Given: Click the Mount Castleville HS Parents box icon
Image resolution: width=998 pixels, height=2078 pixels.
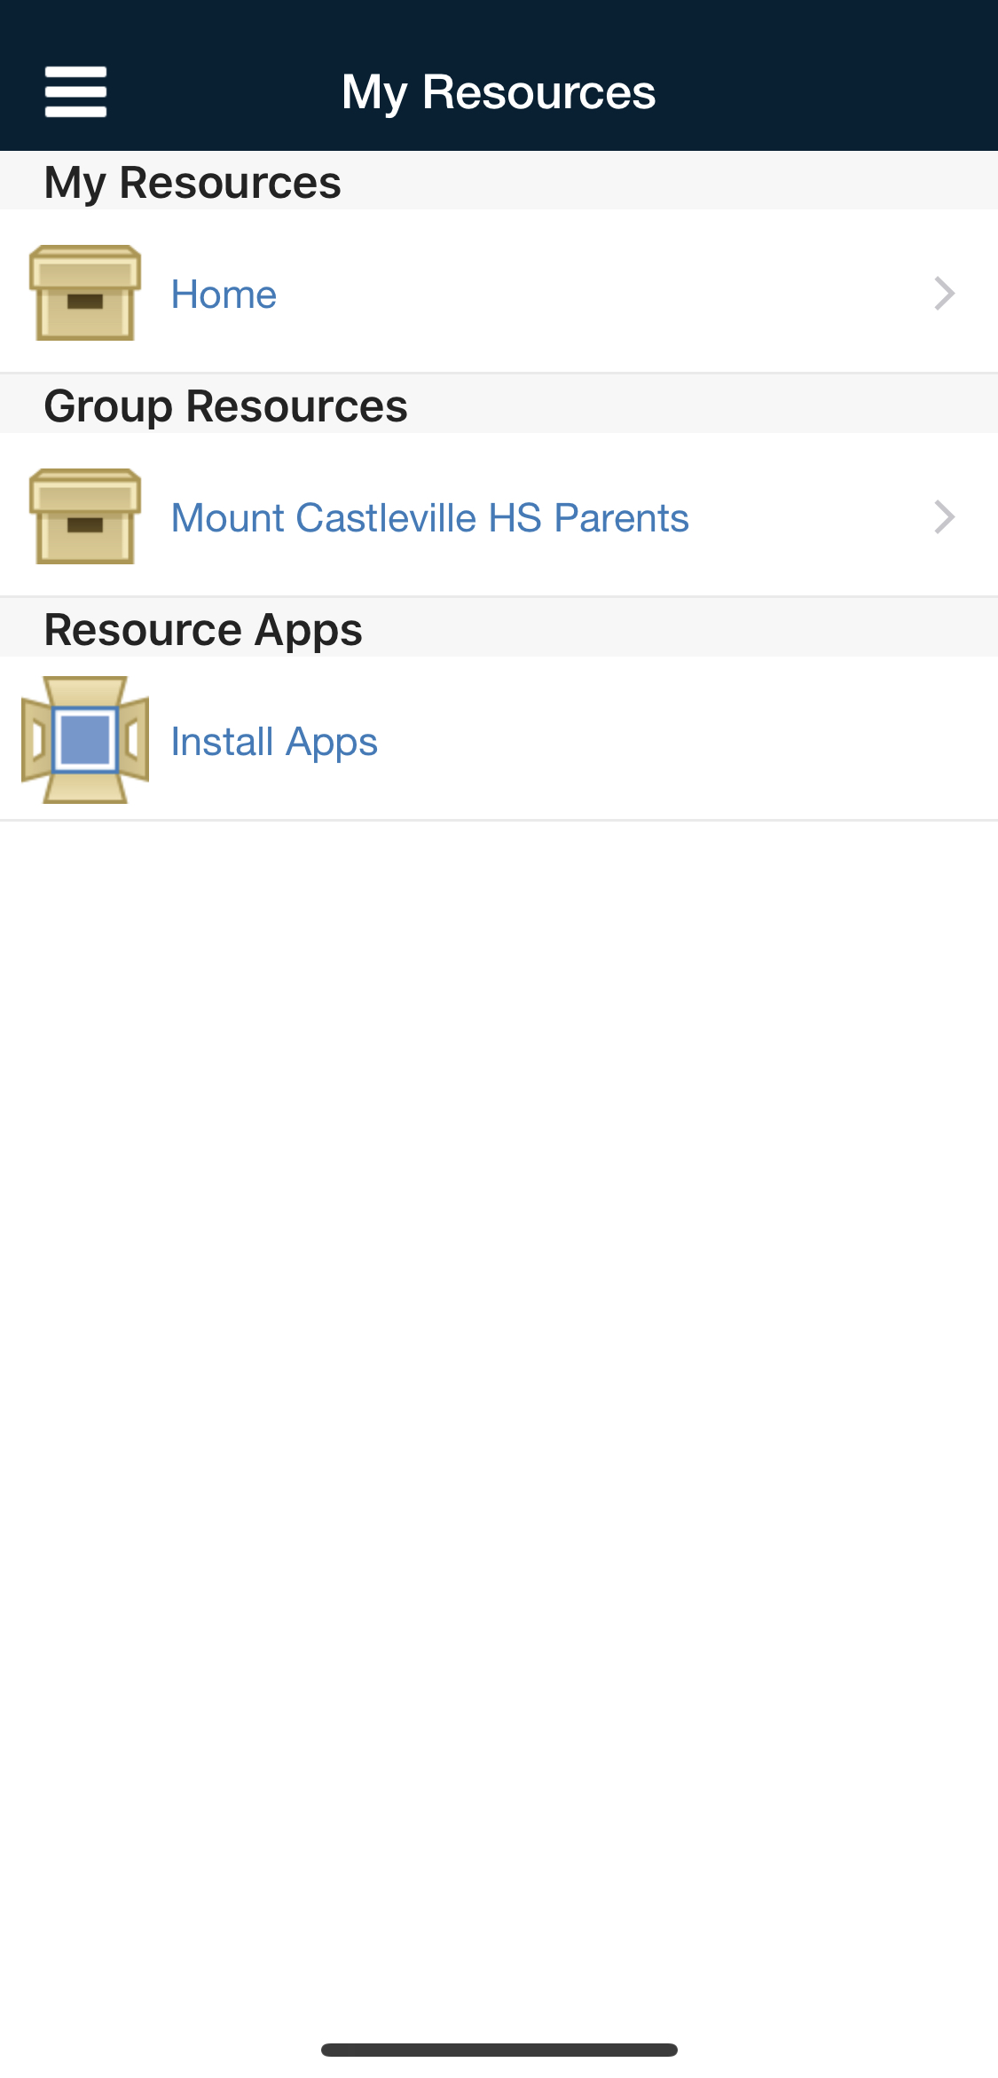Looking at the screenshot, I should [85, 516].
